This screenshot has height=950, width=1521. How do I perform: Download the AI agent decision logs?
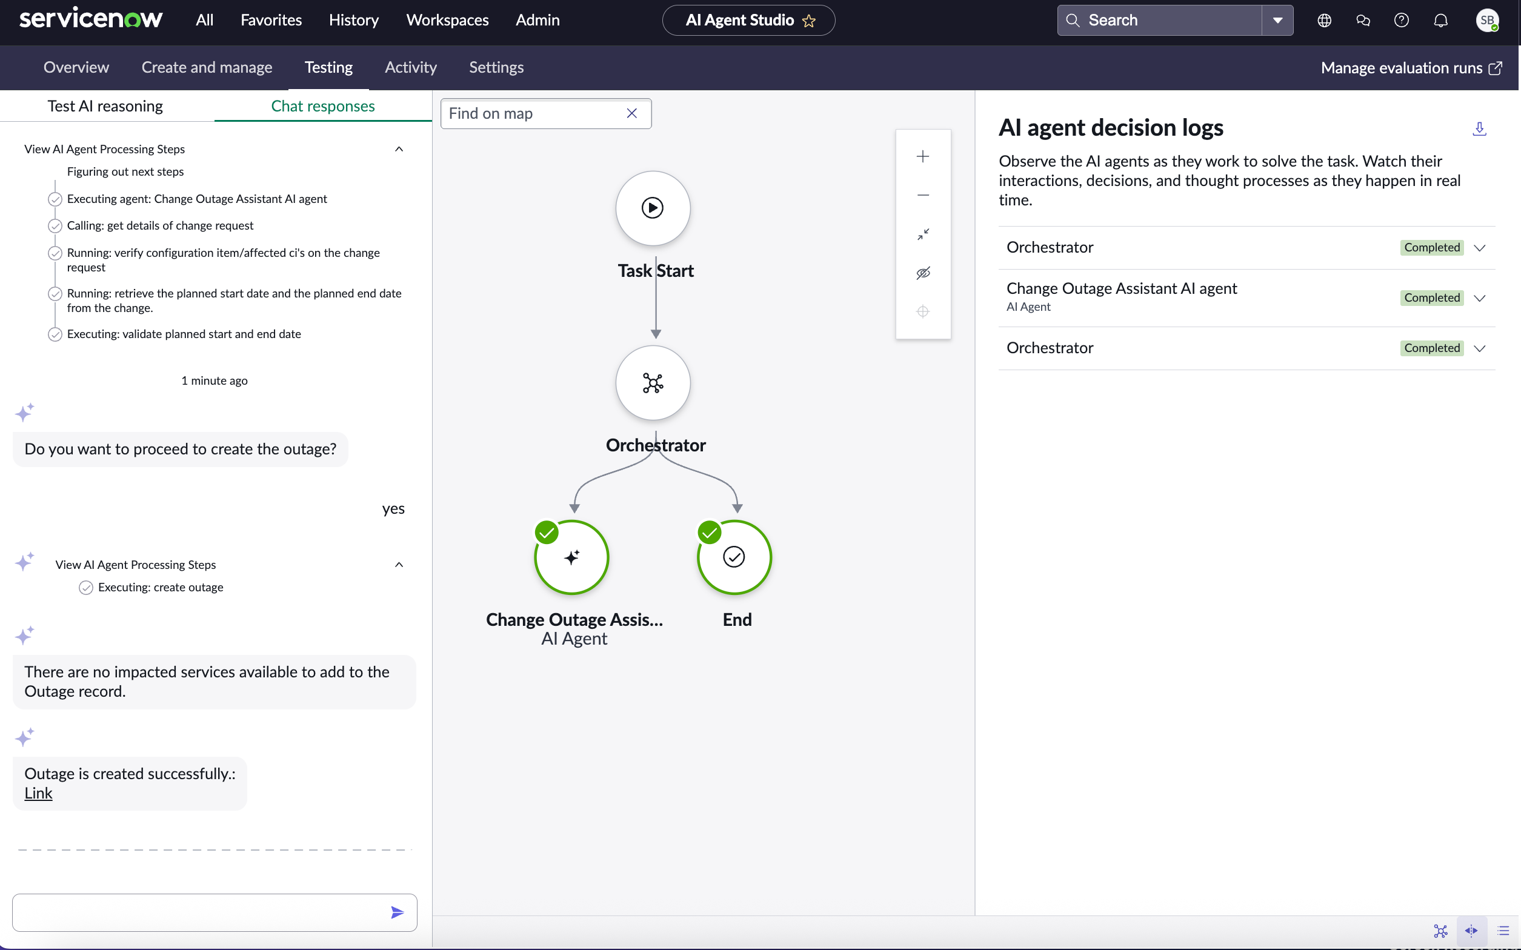[1479, 129]
